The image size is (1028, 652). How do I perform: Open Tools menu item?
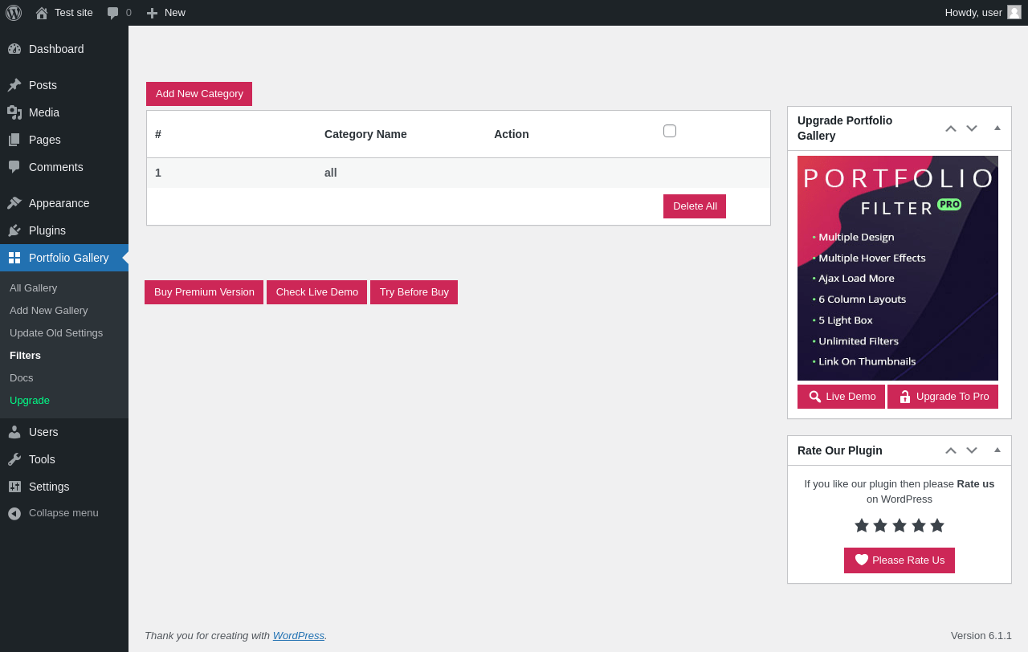coord(64,459)
